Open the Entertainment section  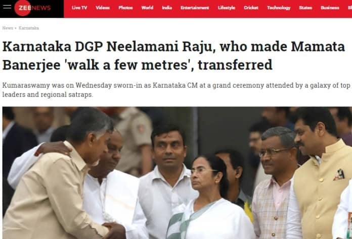click(x=195, y=8)
